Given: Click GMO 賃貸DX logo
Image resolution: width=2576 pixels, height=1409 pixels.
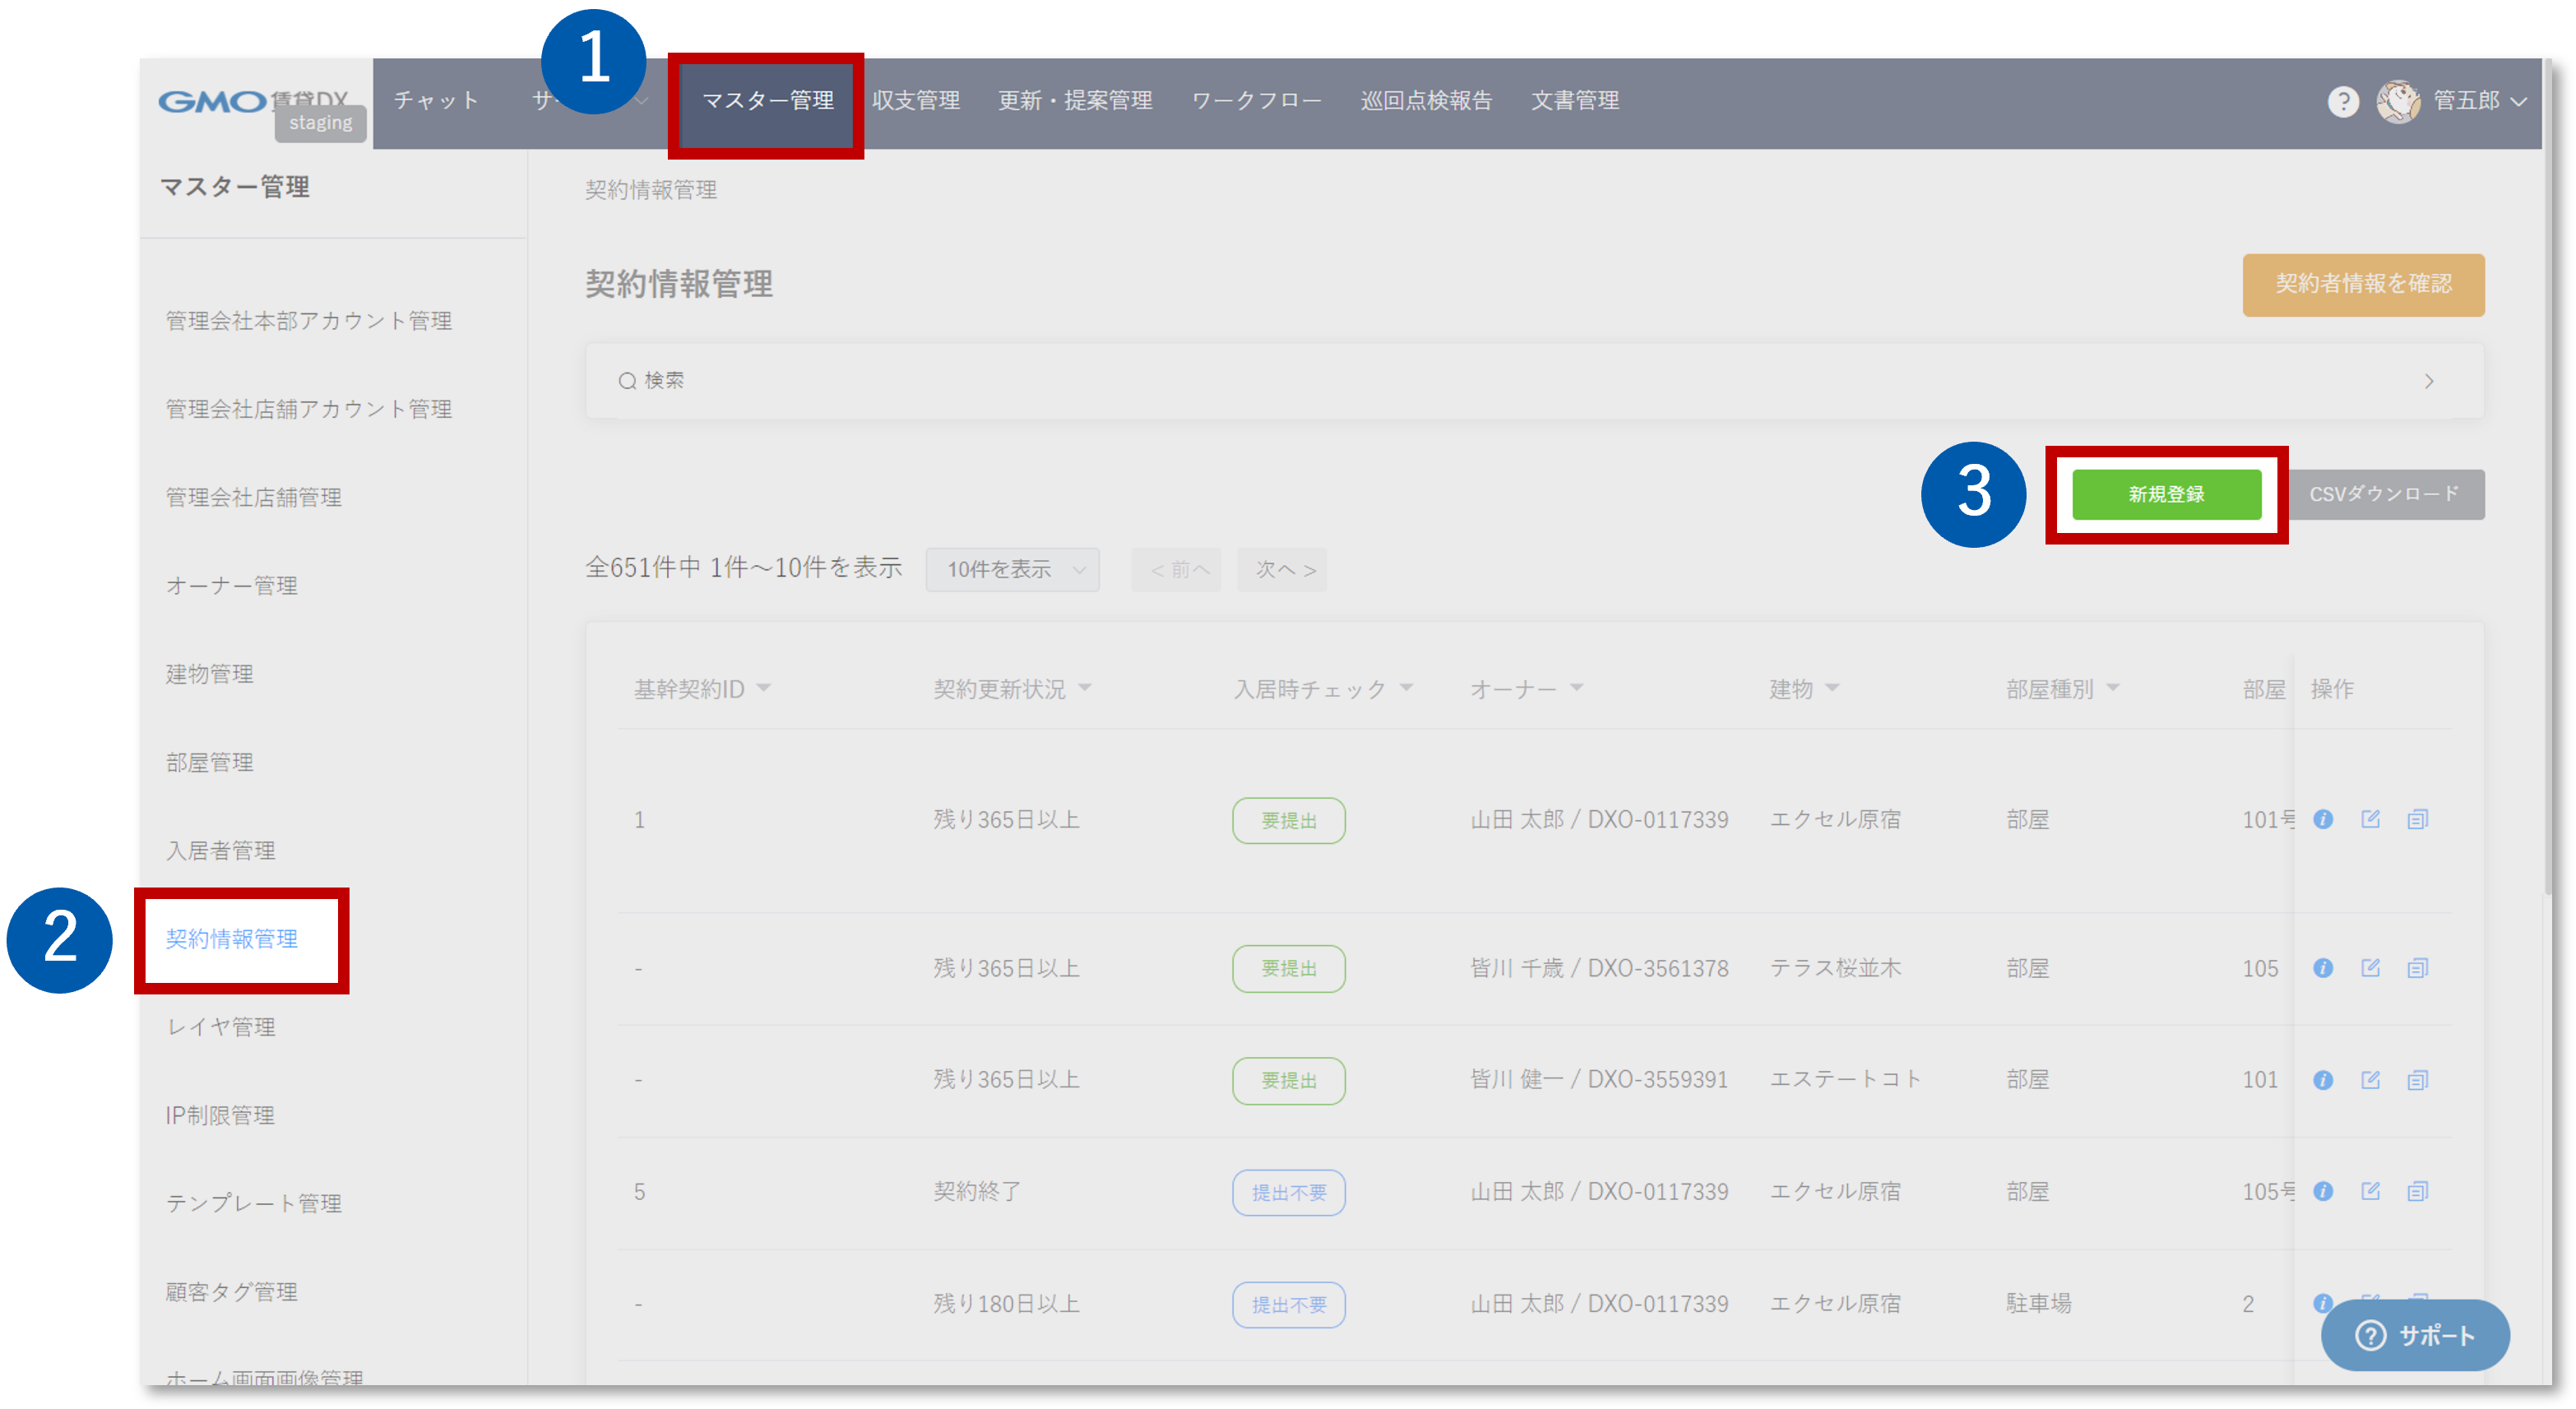Looking at the screenshot, I should coord(253,101).
